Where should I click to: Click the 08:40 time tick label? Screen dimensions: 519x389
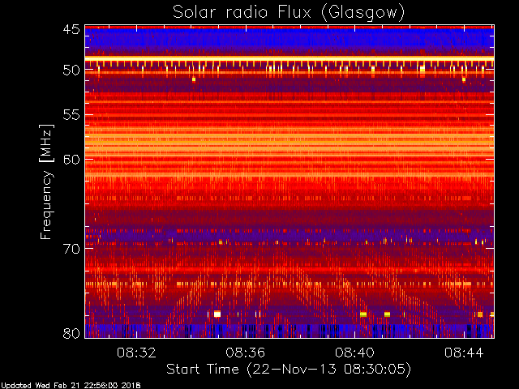point(354,353)
